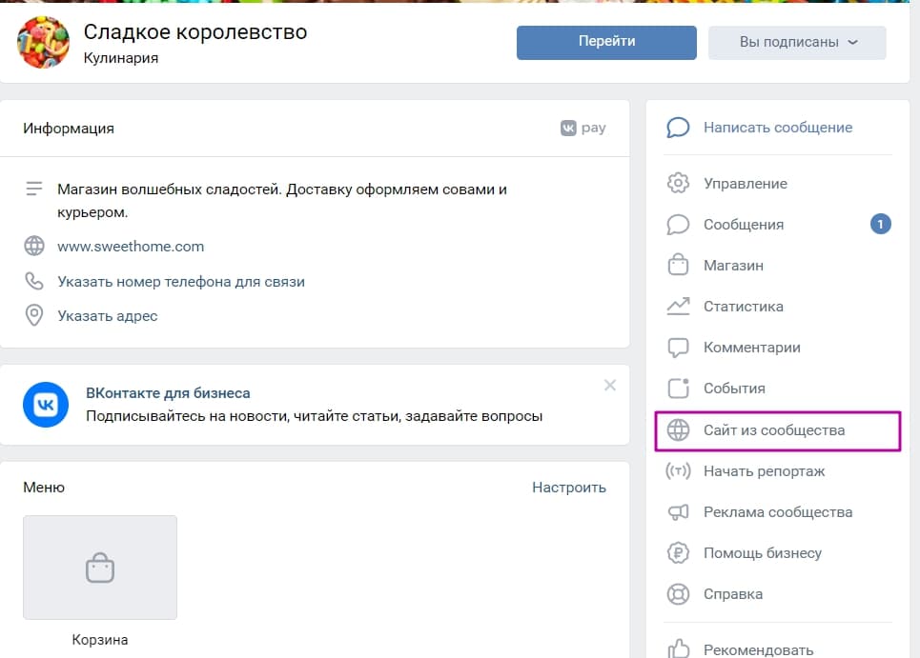Click the Рекомендовать thumbs-up icon
Image resolution: width=920 pixels, height=658 pixels.
pyautogui.click(x=678, y=648)
